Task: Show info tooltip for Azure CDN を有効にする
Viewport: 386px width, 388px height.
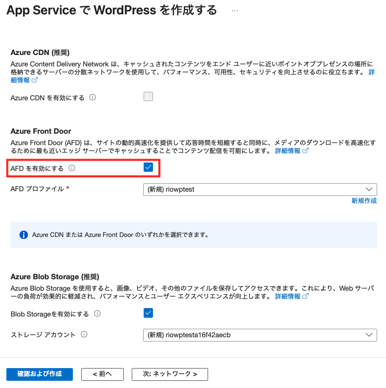Action: pyautogui.click(x=93, y=97)
